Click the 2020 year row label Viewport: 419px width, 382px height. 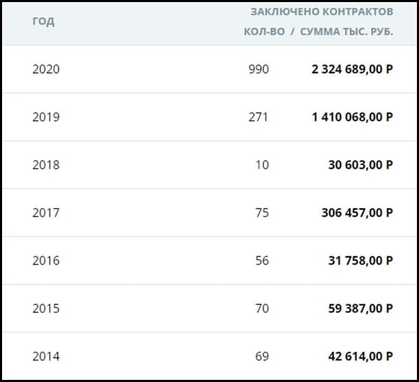pos(46,69)
